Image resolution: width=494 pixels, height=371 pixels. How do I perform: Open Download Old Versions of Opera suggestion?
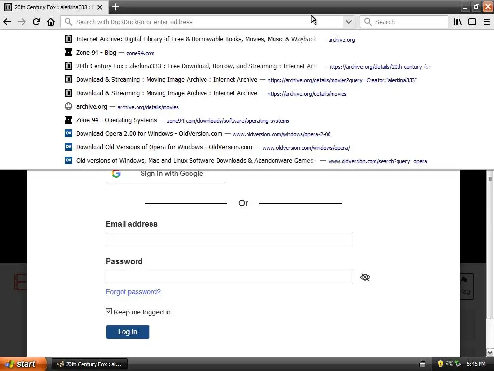pyautogui.click(x=247, y=147)
